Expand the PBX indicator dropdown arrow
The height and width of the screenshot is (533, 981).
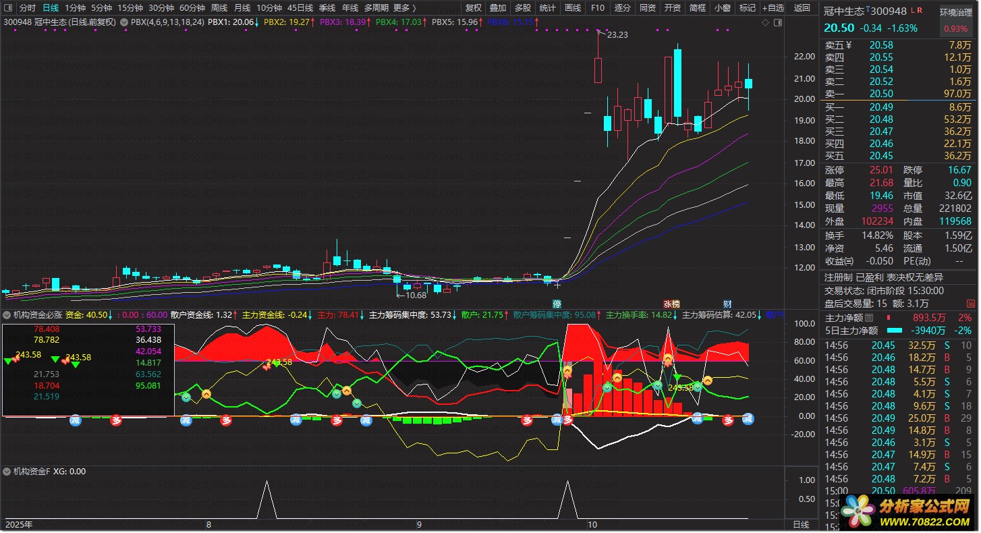124,22
